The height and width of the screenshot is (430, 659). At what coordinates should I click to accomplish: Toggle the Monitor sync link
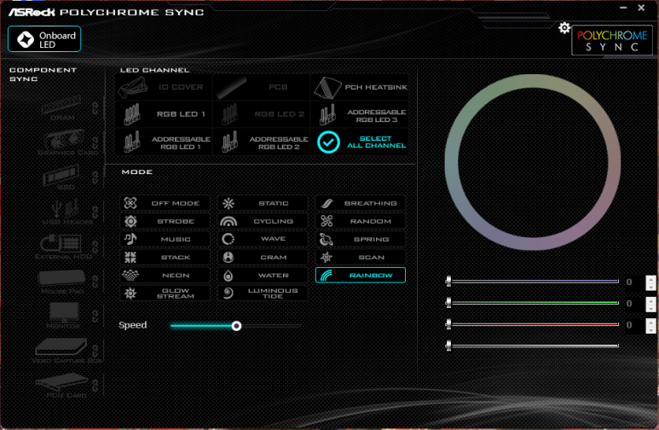95,316
